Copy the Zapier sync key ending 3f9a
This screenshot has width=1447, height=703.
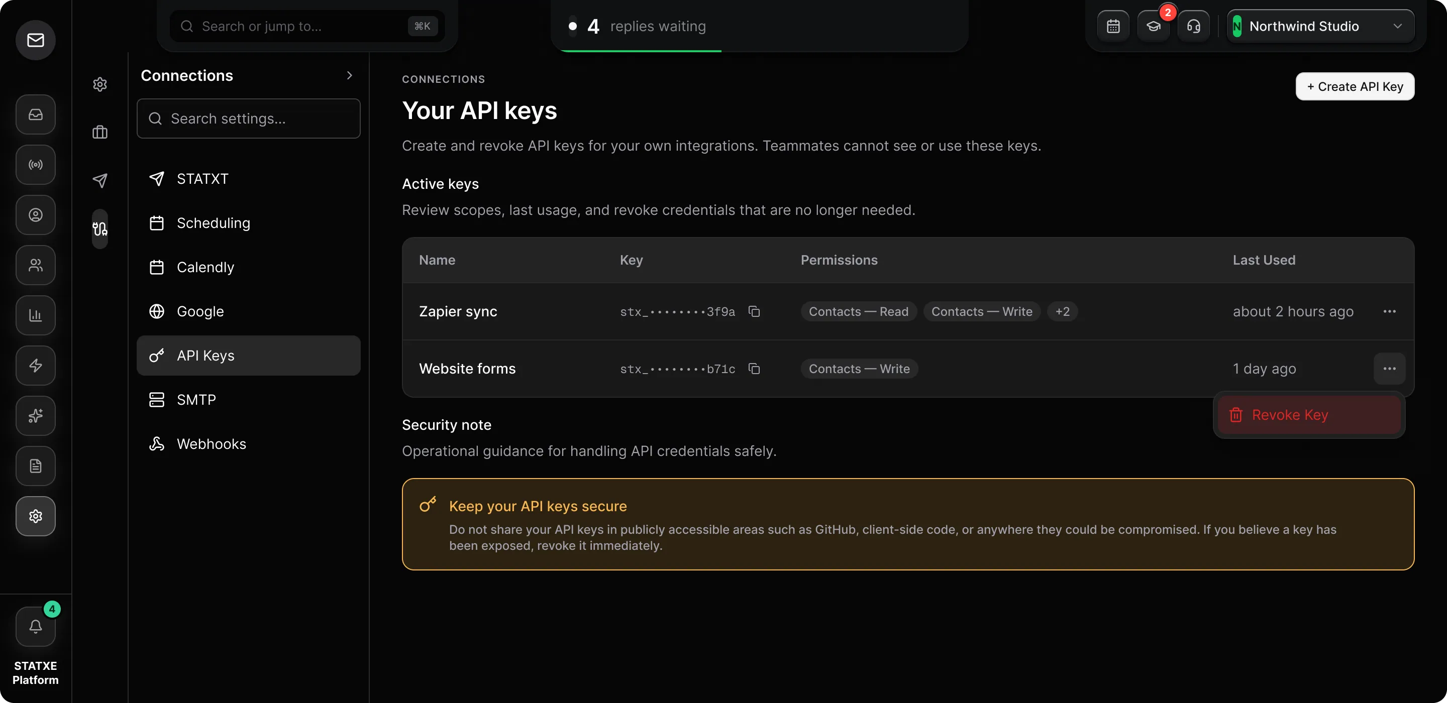coord(754,311)
